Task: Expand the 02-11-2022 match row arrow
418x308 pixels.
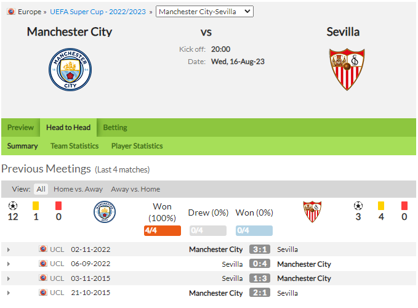Action: (9, 249)
